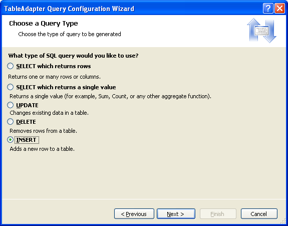Go back with the Previous button
Viewport: 288px width, 226px height.
(134, 214)
